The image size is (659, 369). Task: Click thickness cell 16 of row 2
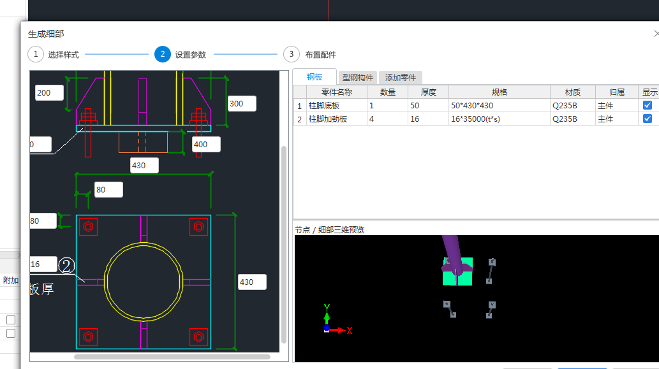coord(429,119)
